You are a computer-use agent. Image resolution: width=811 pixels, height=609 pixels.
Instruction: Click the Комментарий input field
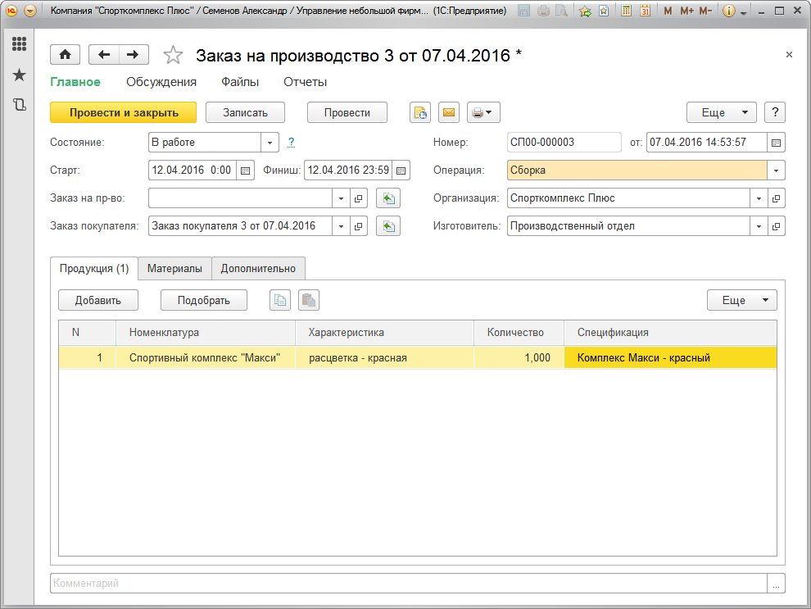coord(408,584)
